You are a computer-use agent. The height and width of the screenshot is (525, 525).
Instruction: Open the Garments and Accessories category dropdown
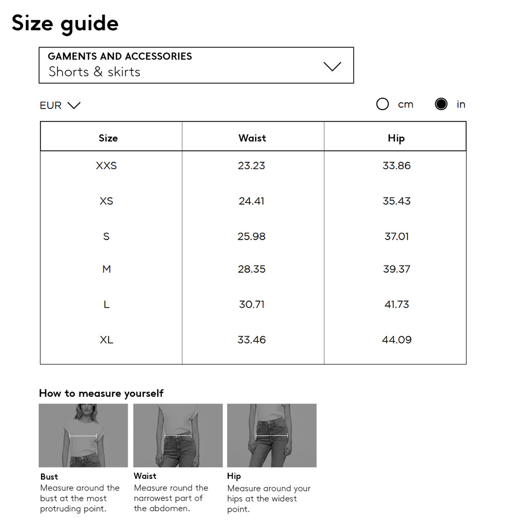[x=196, y=65]
